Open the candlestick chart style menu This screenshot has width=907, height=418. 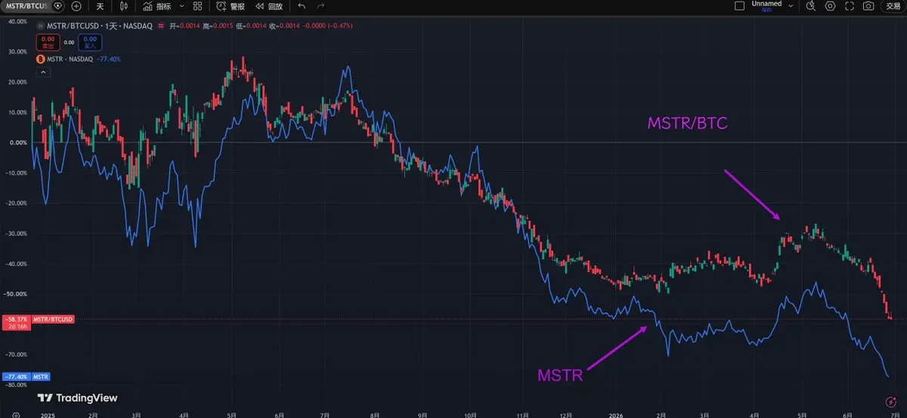[125, 6]
